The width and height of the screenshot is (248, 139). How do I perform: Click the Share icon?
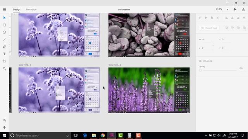click(243, 9)
